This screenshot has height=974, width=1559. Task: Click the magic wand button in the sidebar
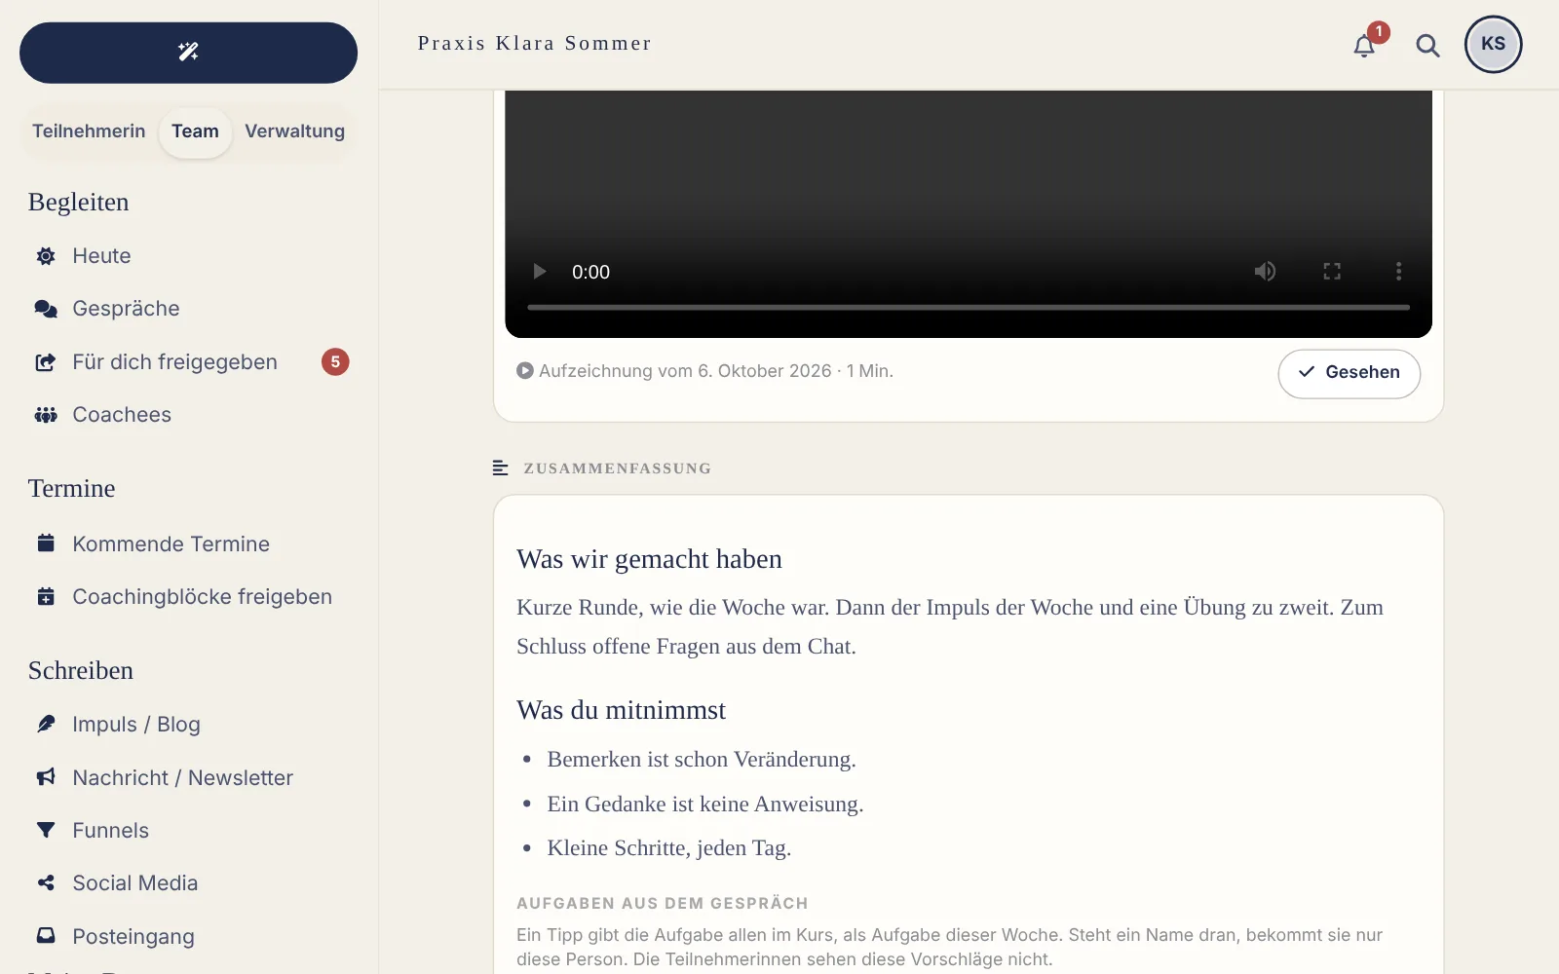pos(188,53)
